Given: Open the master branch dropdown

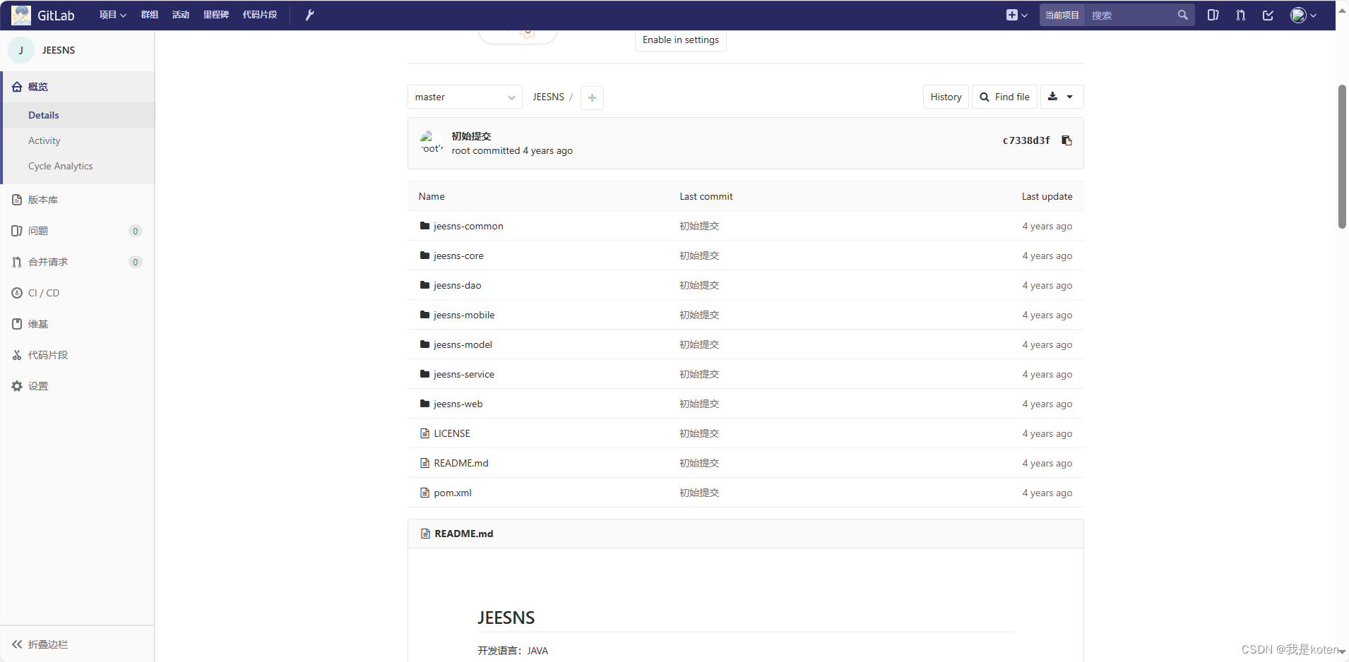Looking at the screenshot, I should tap(465, 97).
